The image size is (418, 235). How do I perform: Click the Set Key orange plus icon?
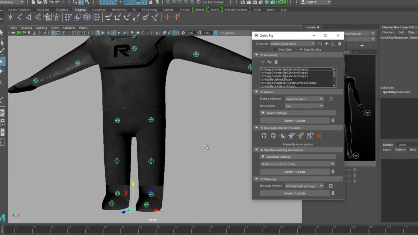coord(167,17)
